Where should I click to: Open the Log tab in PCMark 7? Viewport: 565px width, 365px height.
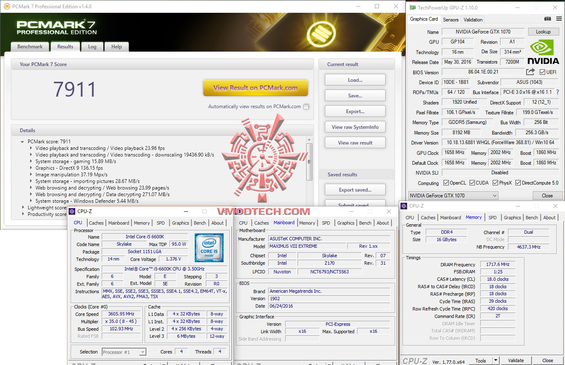point(92,47)
